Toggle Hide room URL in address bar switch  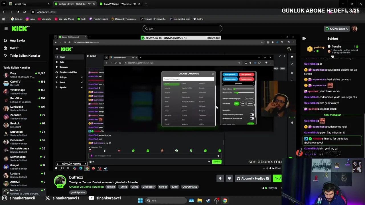point(252,118)
